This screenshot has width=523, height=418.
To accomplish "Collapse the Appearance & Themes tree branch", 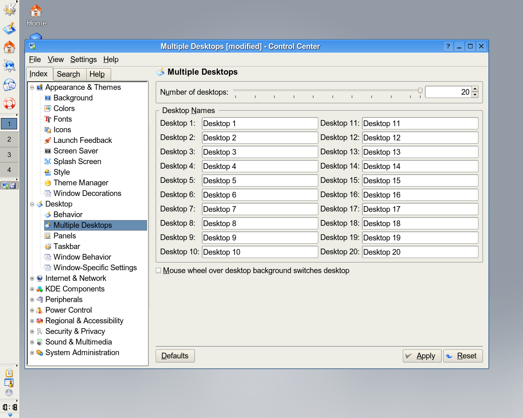I will 32,87.
